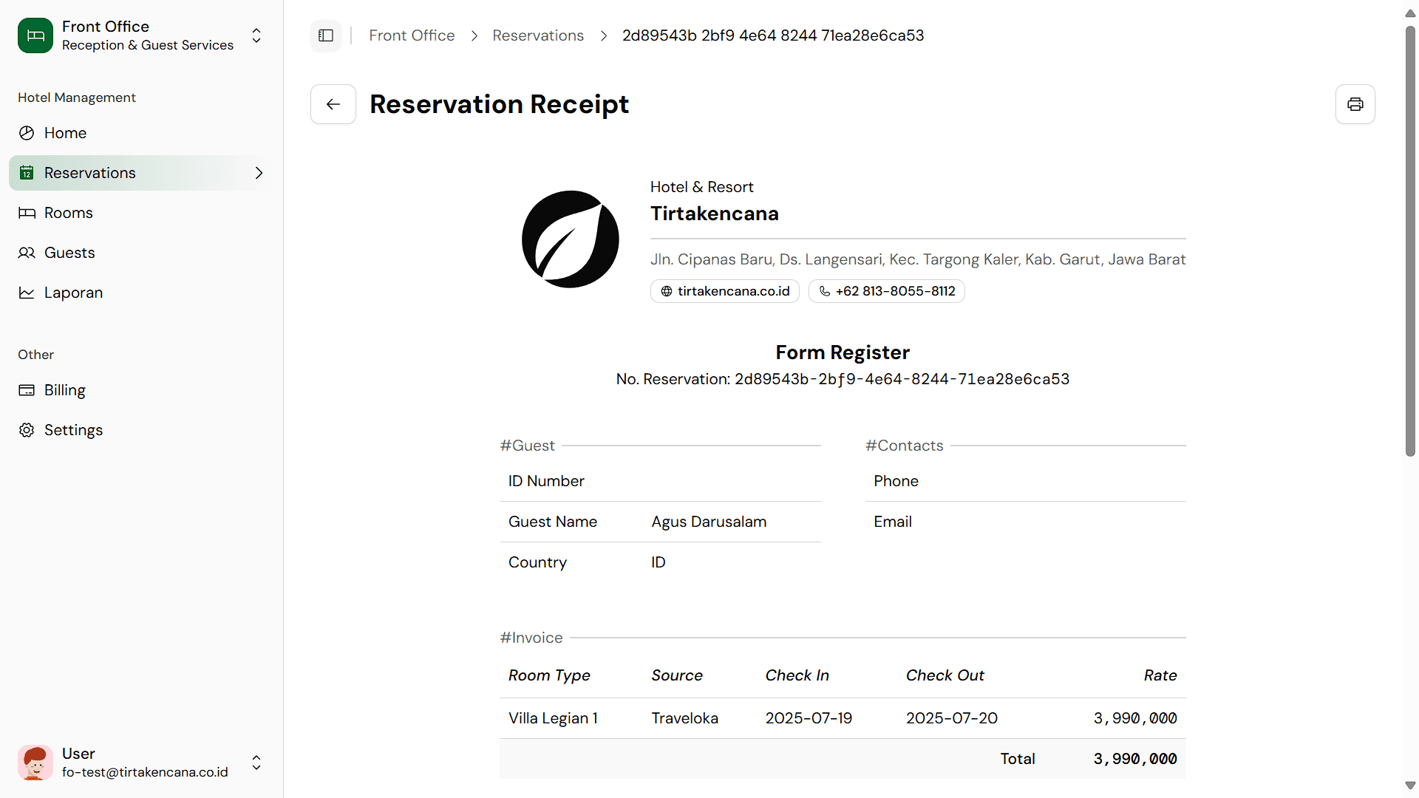
Task: Open Home in the sidebar
Action: click(x=65, y=133)
